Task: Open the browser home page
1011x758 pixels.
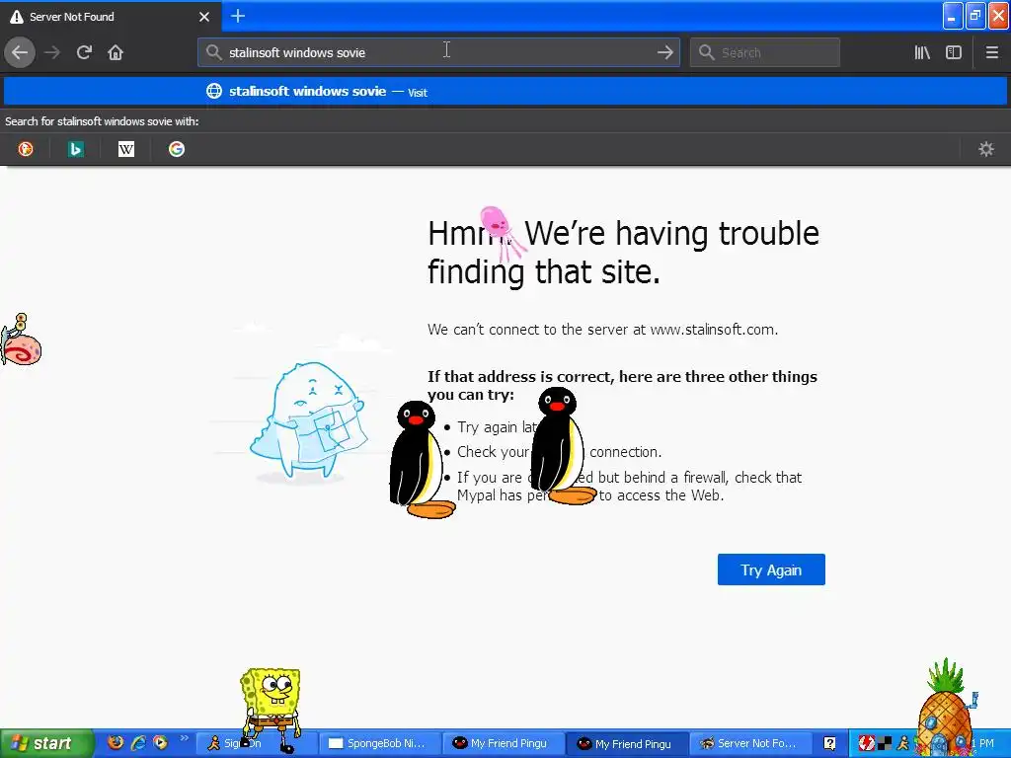Action: pos(116,52)
